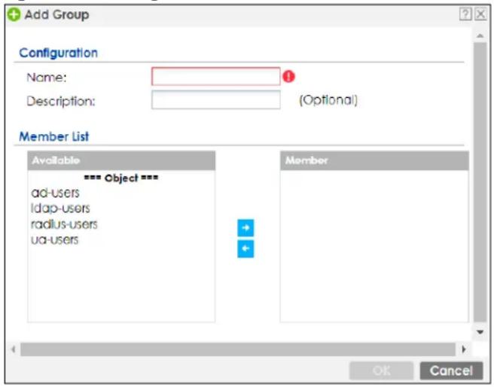Click the Available column header
Screen dimensions: 494x387
click(x=121, y=160)
